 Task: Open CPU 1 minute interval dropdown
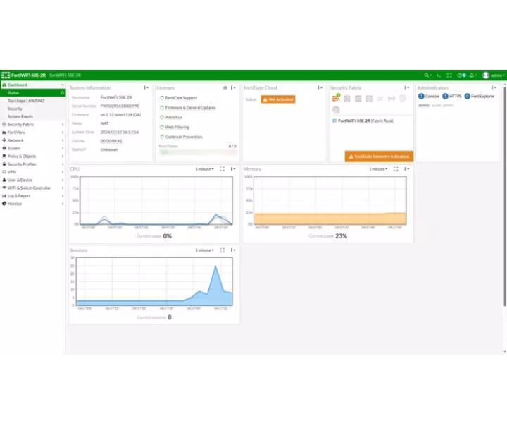204,169
